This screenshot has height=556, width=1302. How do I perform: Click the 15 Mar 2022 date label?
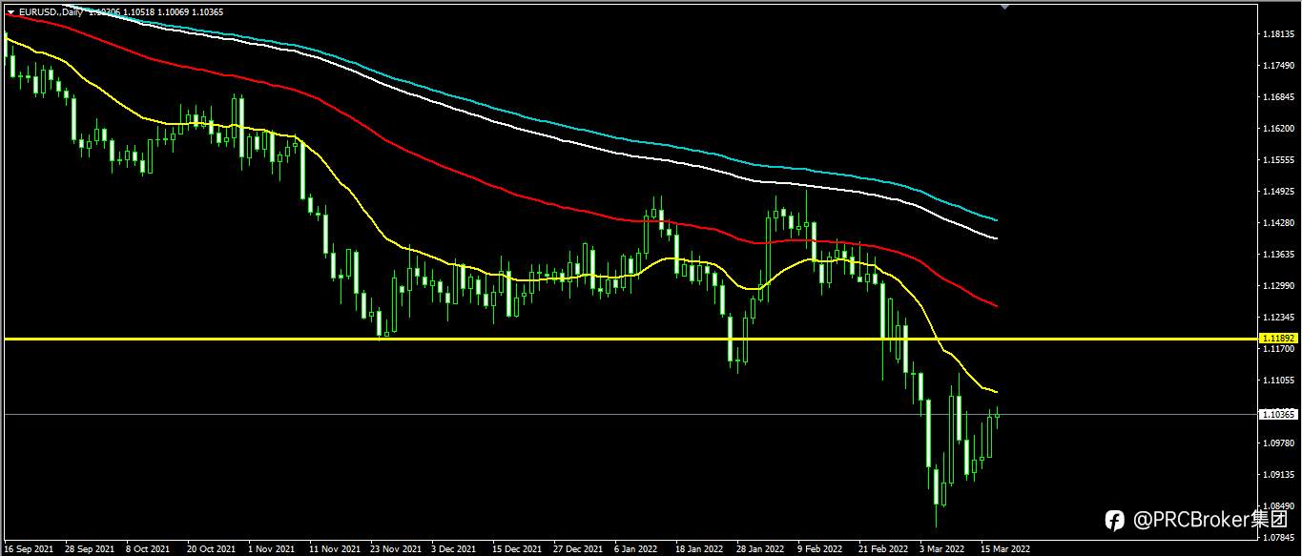coord(1006,549)
